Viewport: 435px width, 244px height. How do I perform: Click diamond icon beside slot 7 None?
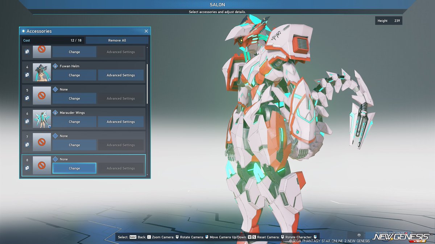55,136
